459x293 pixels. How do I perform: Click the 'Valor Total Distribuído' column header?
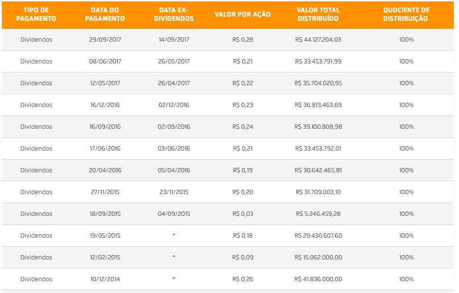(318, 14)
